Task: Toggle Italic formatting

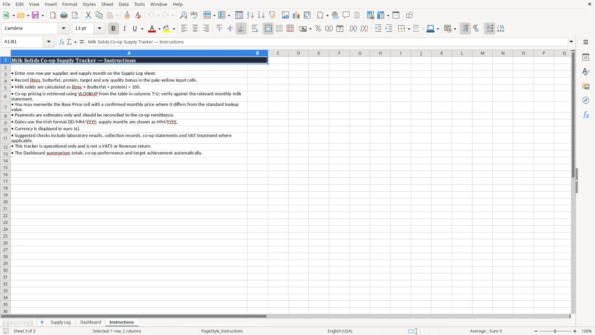Action: (124, 29)
